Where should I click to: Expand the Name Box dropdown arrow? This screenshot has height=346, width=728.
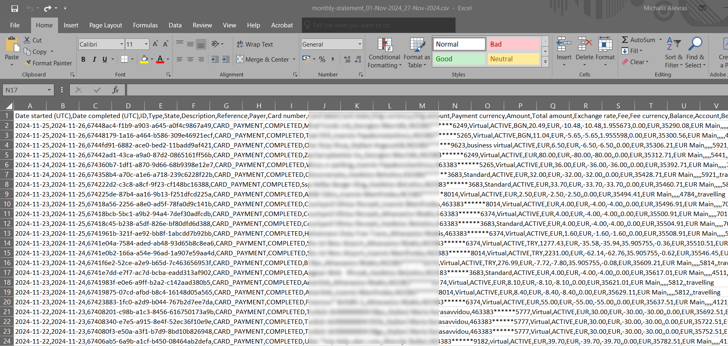pyautogui.click(x=49, y=90)
